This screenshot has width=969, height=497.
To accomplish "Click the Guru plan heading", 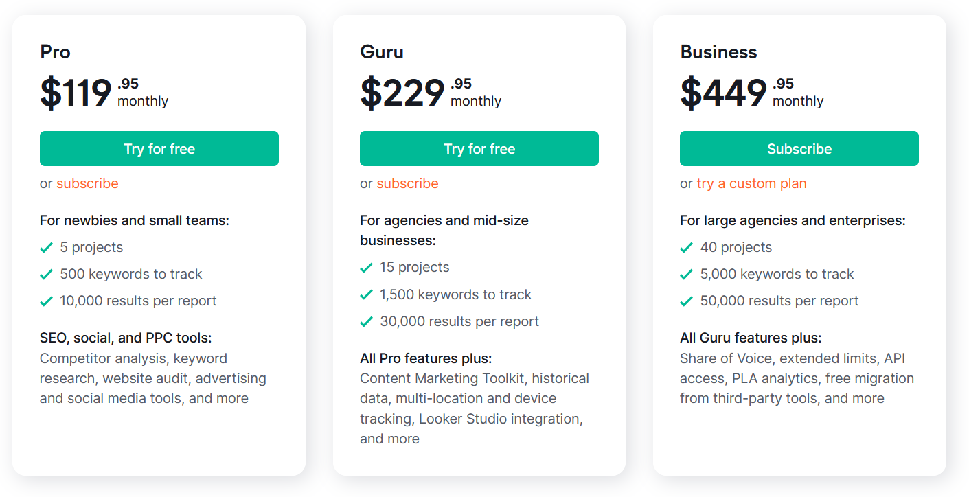I will tap(382, 52).
